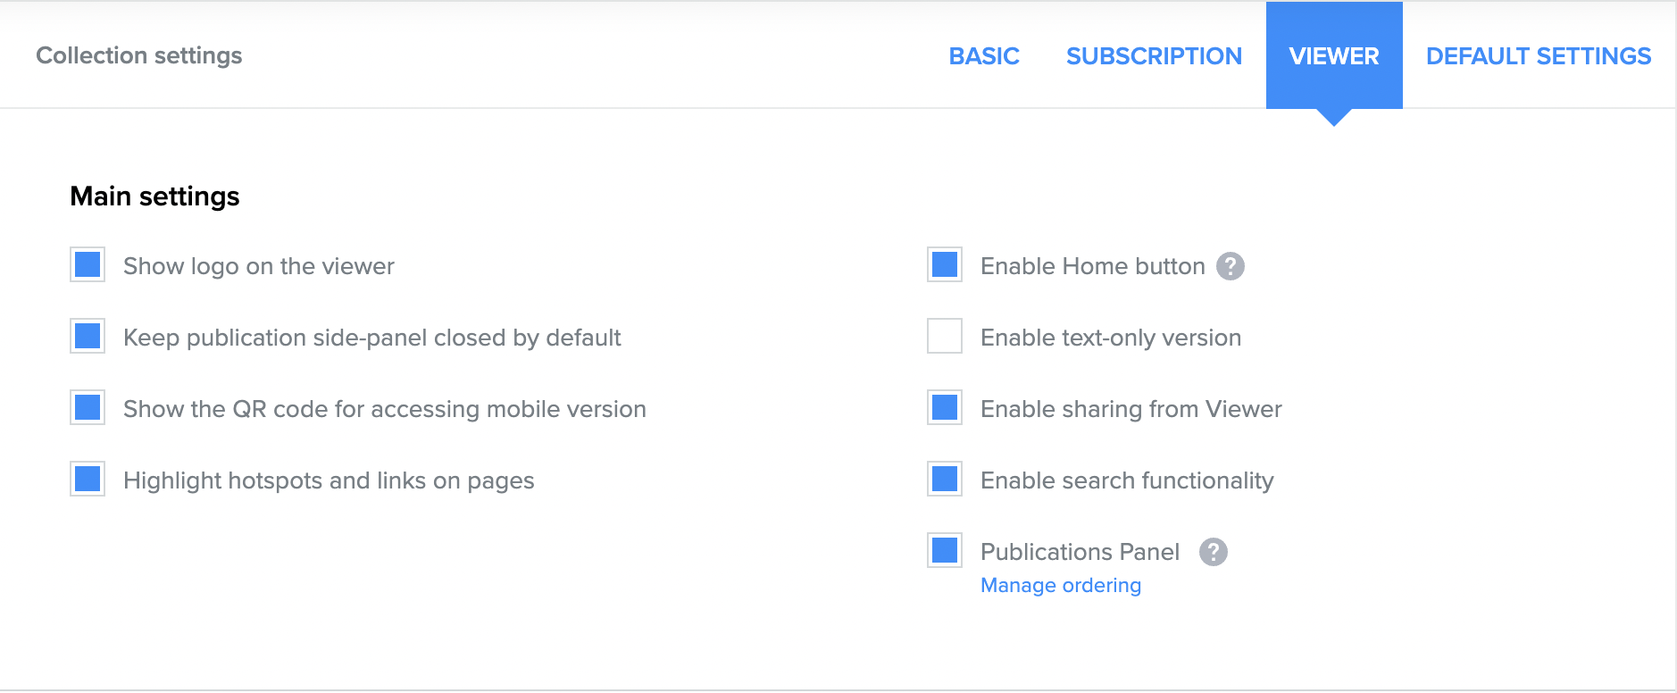Disable Highlight hotspots and links on pages
The height and width of the screenshot is (693, 1677).
click(x=88, y=480)
